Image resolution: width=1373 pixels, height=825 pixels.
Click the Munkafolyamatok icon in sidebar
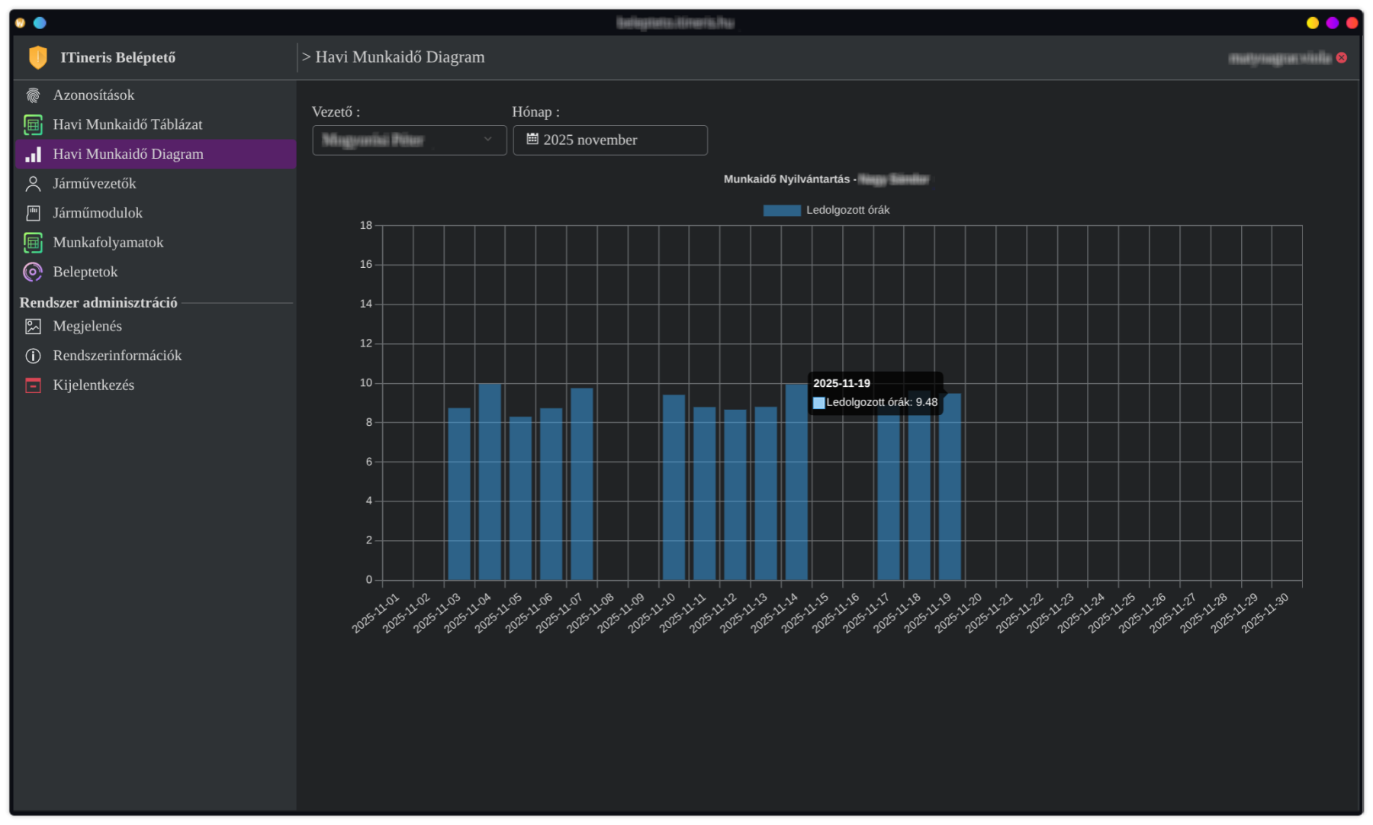click(33, 243)
